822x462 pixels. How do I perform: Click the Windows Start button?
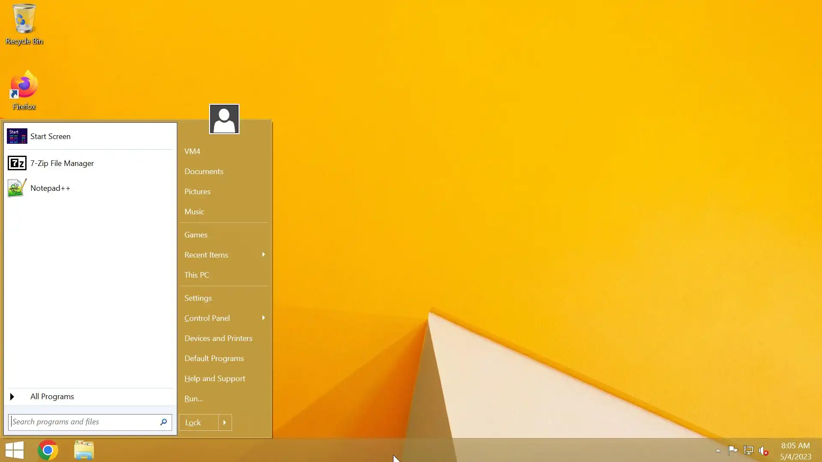pos(15,450)
